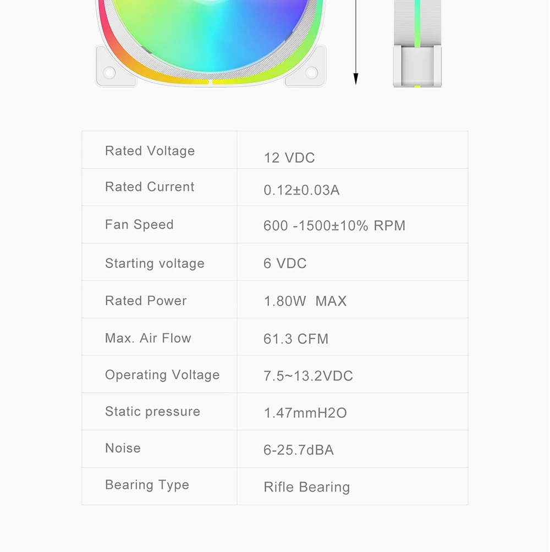
Task: Click the 600 -1500±10% RPM value
Action: click(x=334, y=226)
